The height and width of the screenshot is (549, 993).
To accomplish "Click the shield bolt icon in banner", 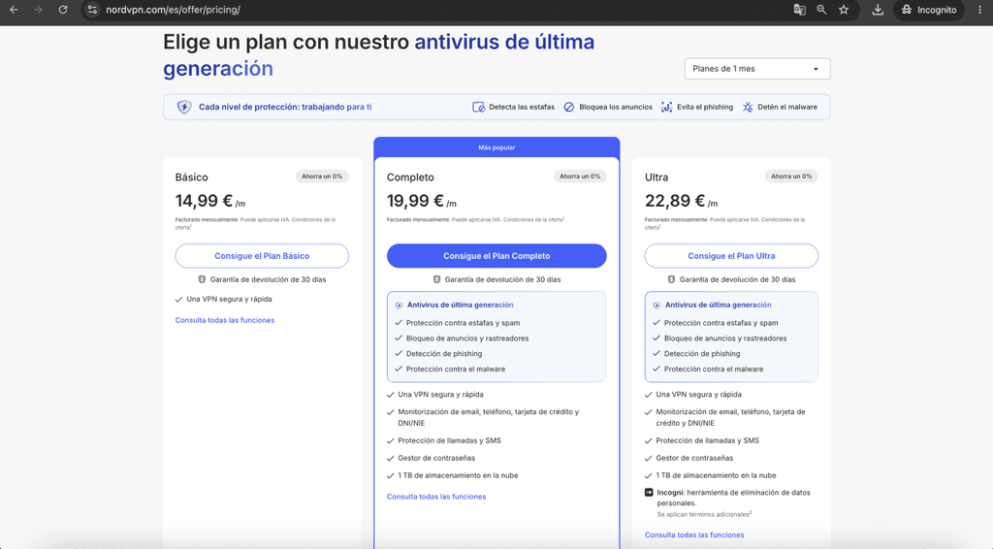I will tap(183, 107).
